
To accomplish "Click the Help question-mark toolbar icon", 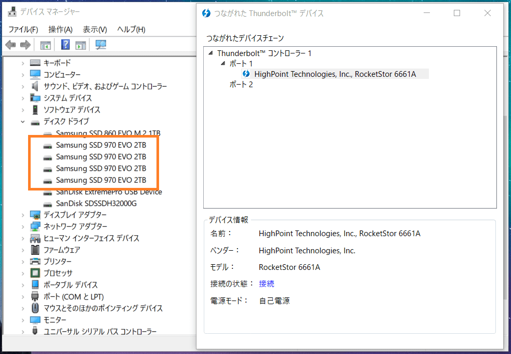I will 65,45.
